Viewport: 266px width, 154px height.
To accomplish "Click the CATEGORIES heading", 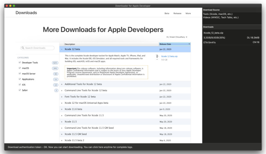I will 23,57.
